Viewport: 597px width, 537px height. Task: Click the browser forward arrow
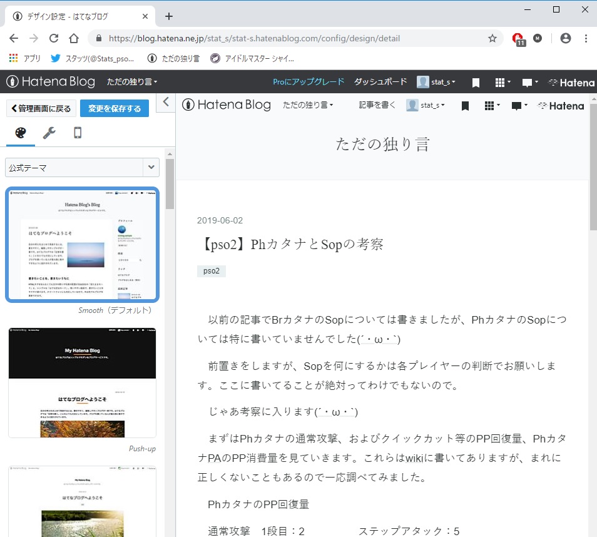pos(34,38)
